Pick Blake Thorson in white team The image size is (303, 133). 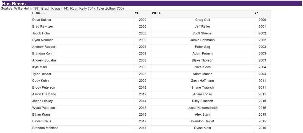pos(202,61)
